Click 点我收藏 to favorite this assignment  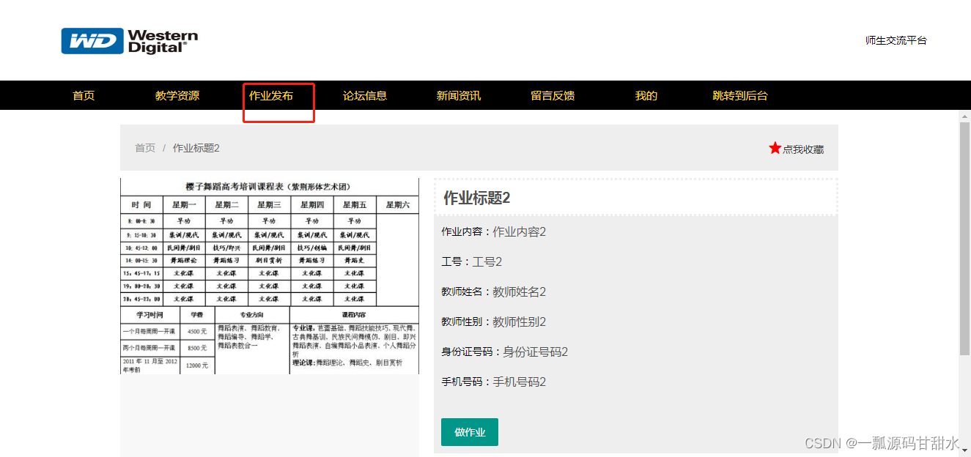pos(803,149)
